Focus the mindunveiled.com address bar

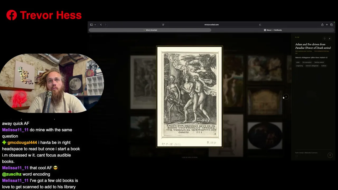point(212,25)
